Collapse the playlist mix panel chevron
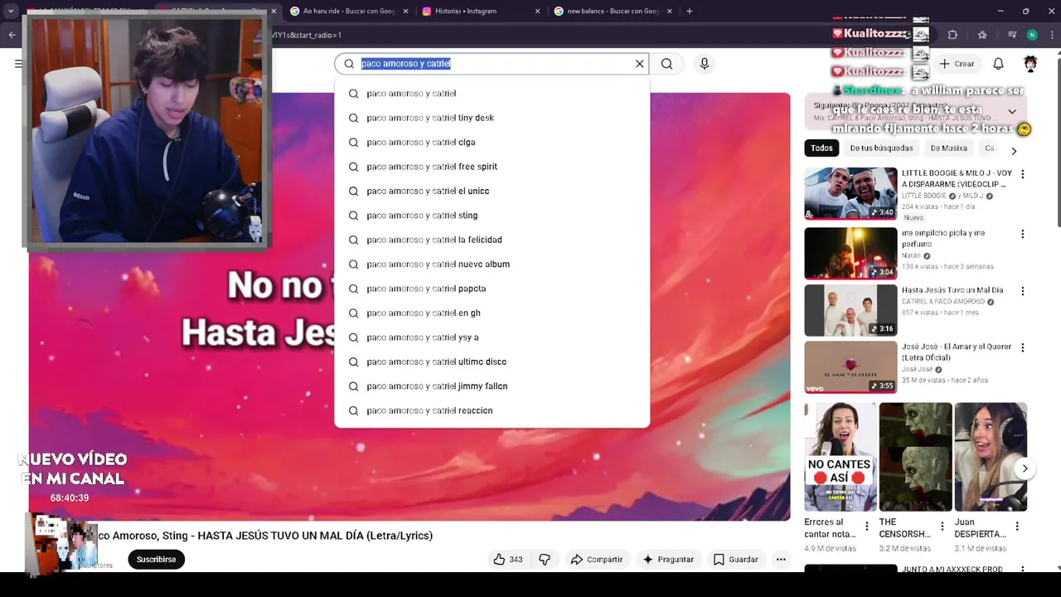 [x=1012, y=112]
